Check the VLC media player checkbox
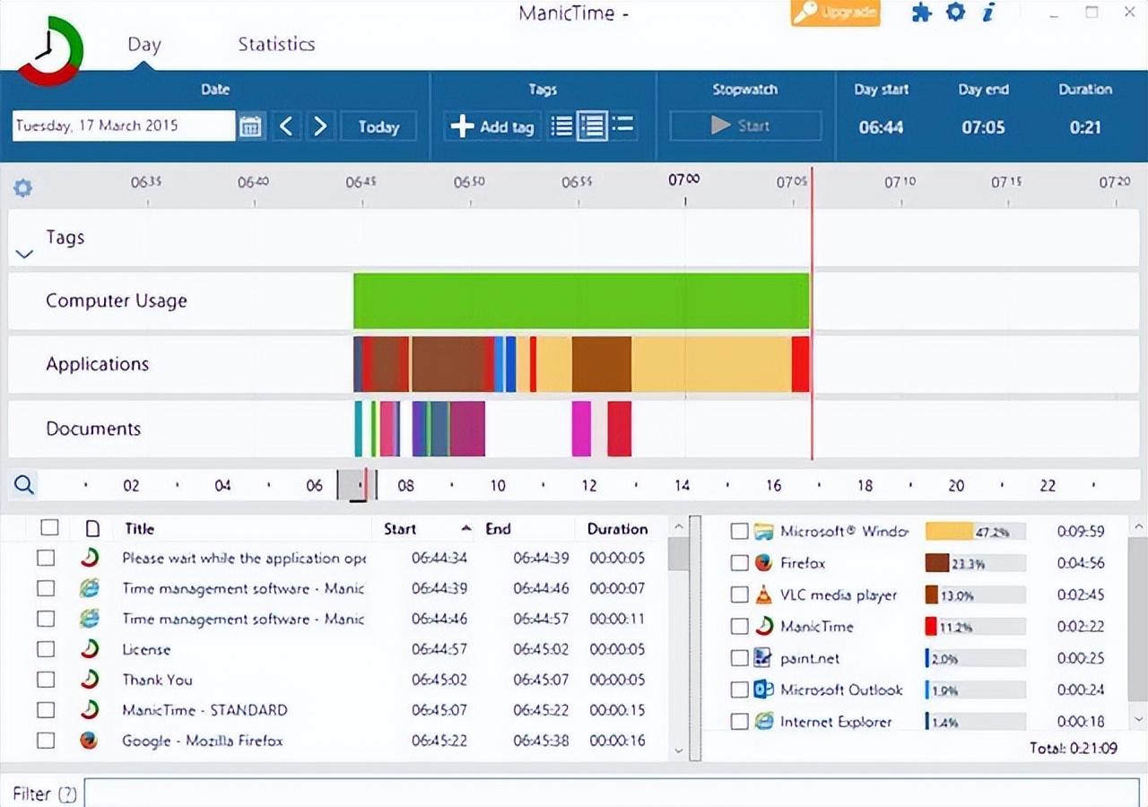Screen dimensions: 1148x807 click(x=739, y=594)
